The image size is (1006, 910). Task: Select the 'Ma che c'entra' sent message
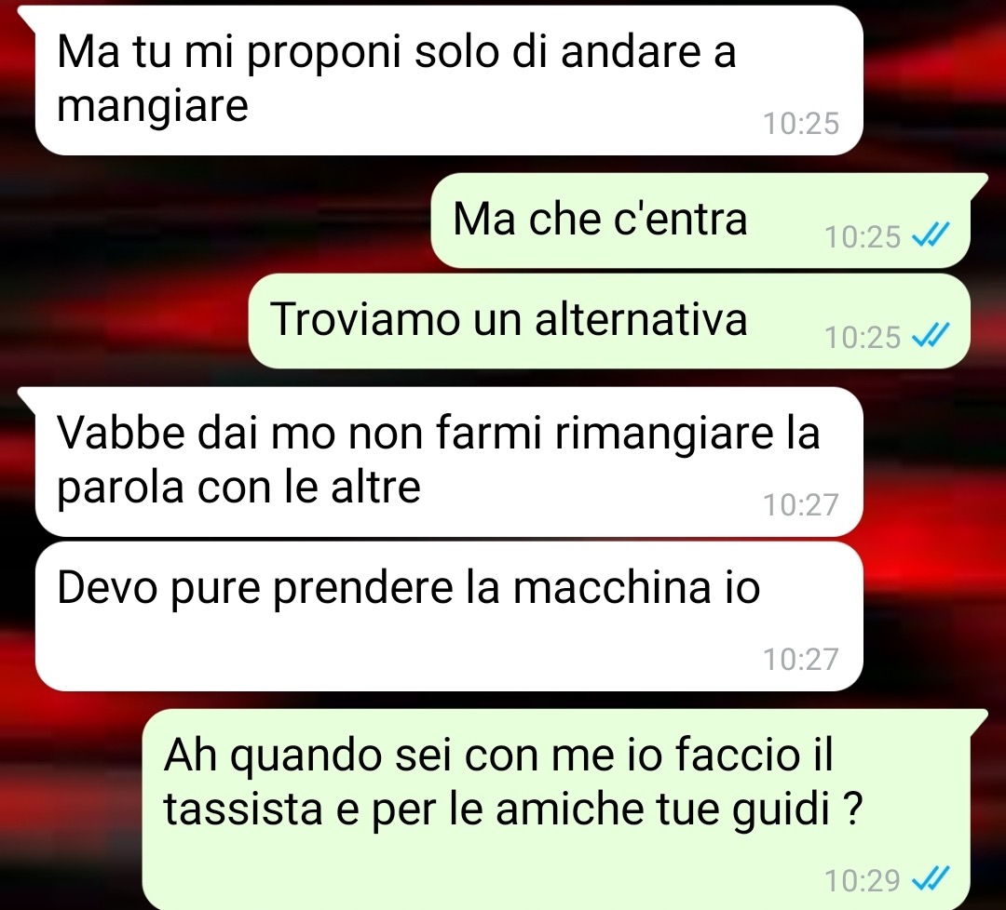pyautogui.click(x=700, y=221)
